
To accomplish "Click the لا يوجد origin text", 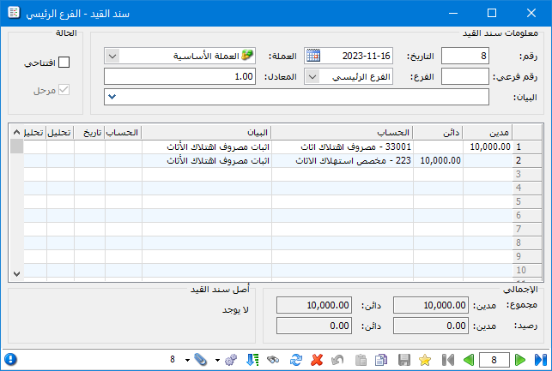I will 235,309.
